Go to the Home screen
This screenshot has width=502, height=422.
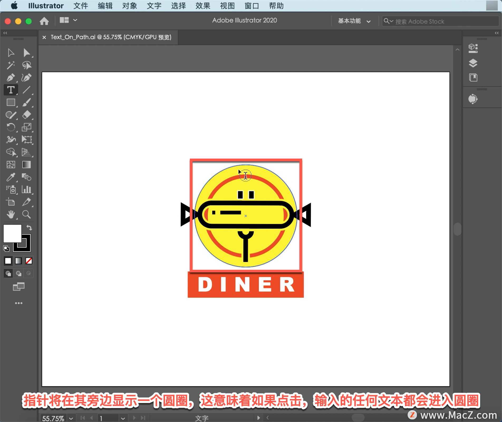click(44, 21)
